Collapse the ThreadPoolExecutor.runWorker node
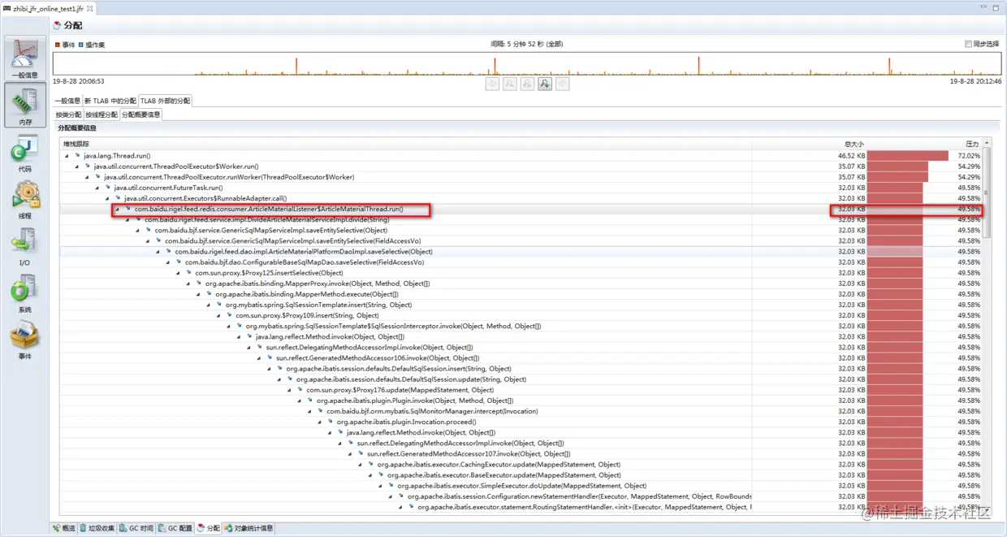 pos(88,176)
